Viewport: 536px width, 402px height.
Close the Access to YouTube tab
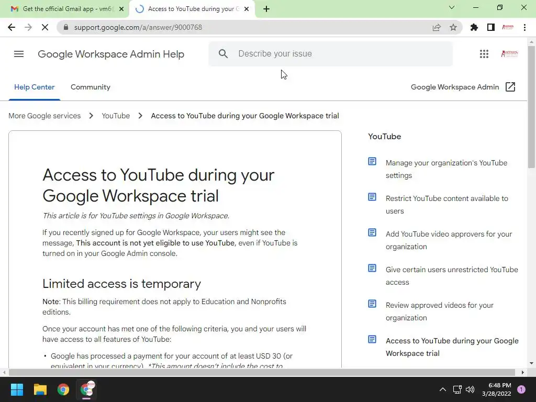(247, 9)
